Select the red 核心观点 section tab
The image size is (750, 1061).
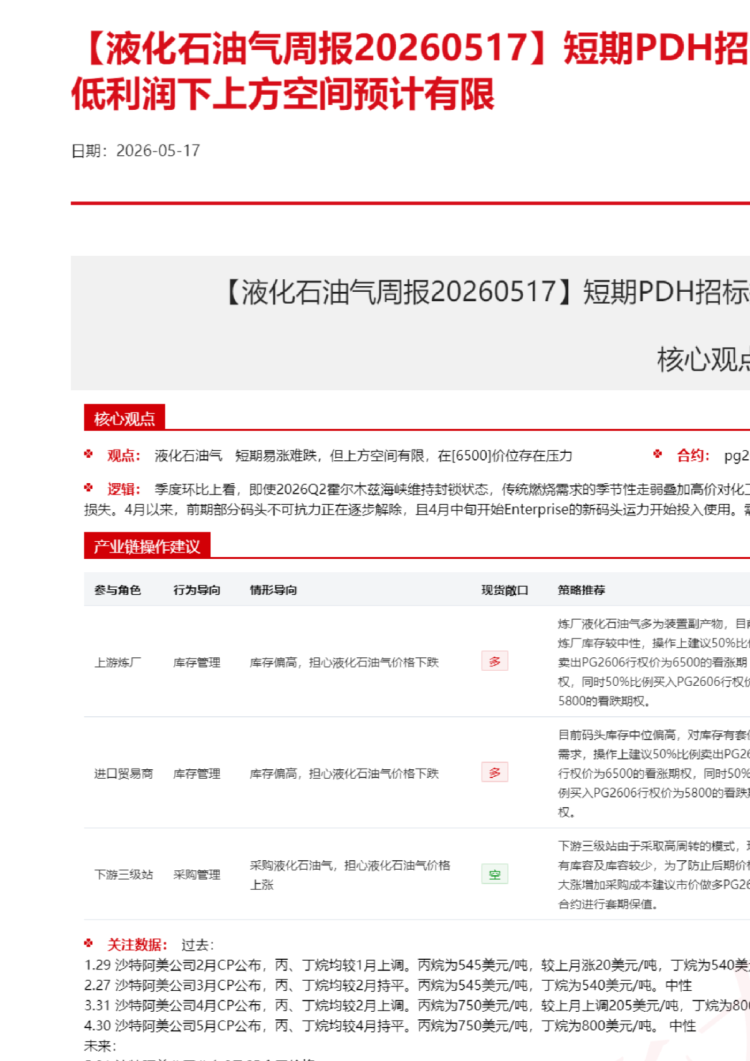[x=124, y=418]
